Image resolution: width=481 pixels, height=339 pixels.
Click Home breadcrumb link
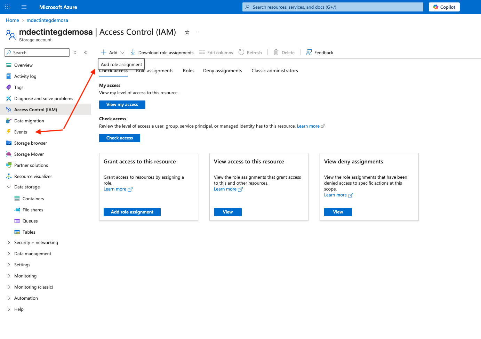click(x=12, y=20)
